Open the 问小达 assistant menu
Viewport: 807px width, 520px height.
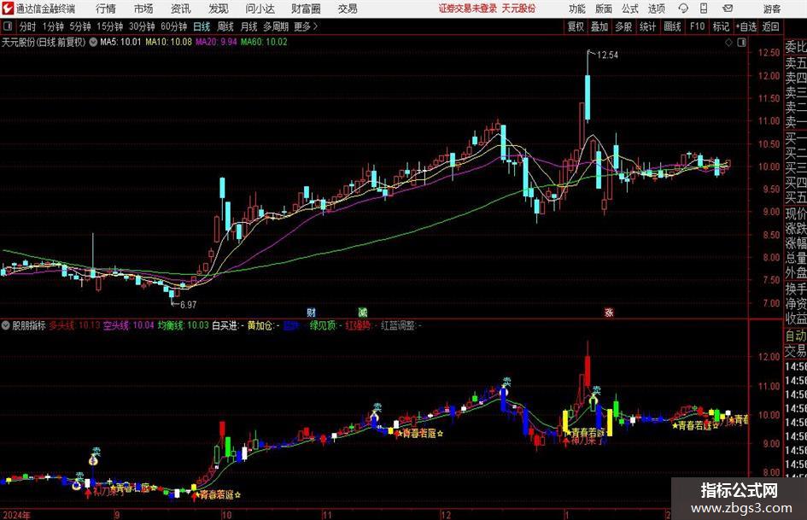click(260, 9)
